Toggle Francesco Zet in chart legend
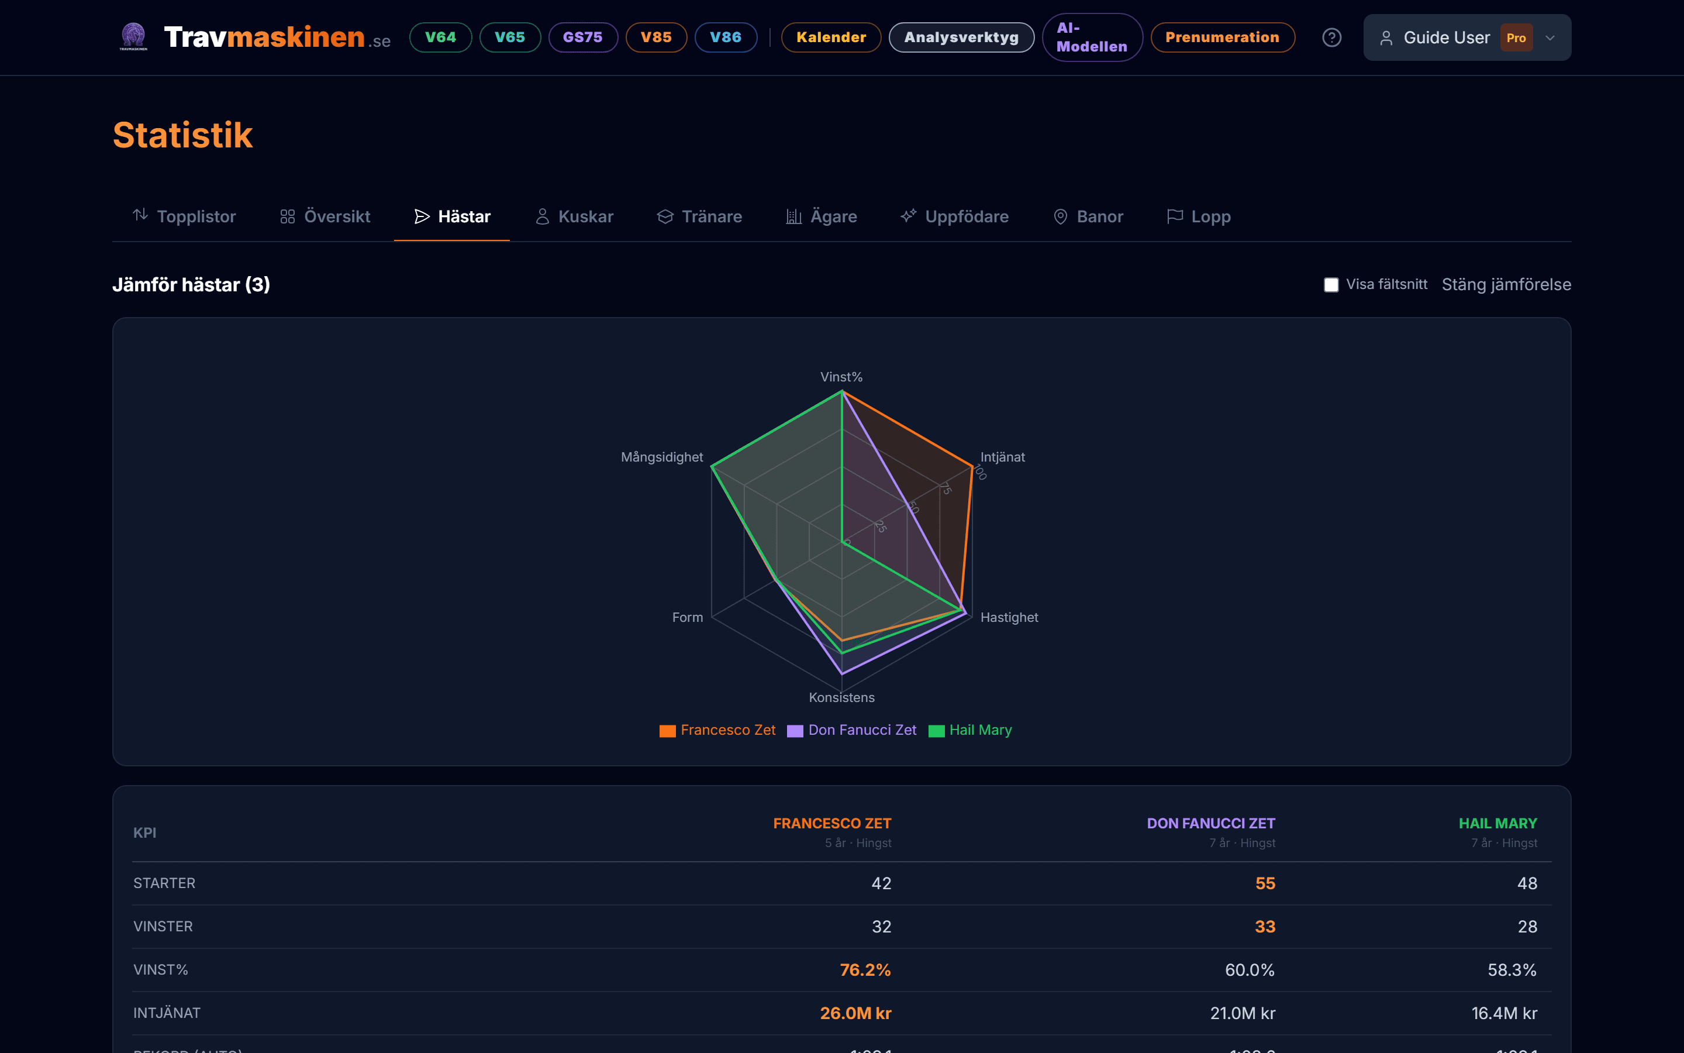This screenshot has height=1053, width=1684. pos(727,730)
